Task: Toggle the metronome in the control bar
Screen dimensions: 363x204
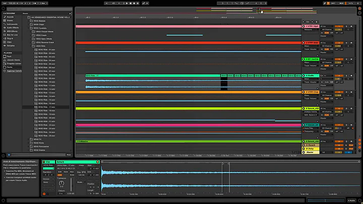Action: click(x=34, y=3)
